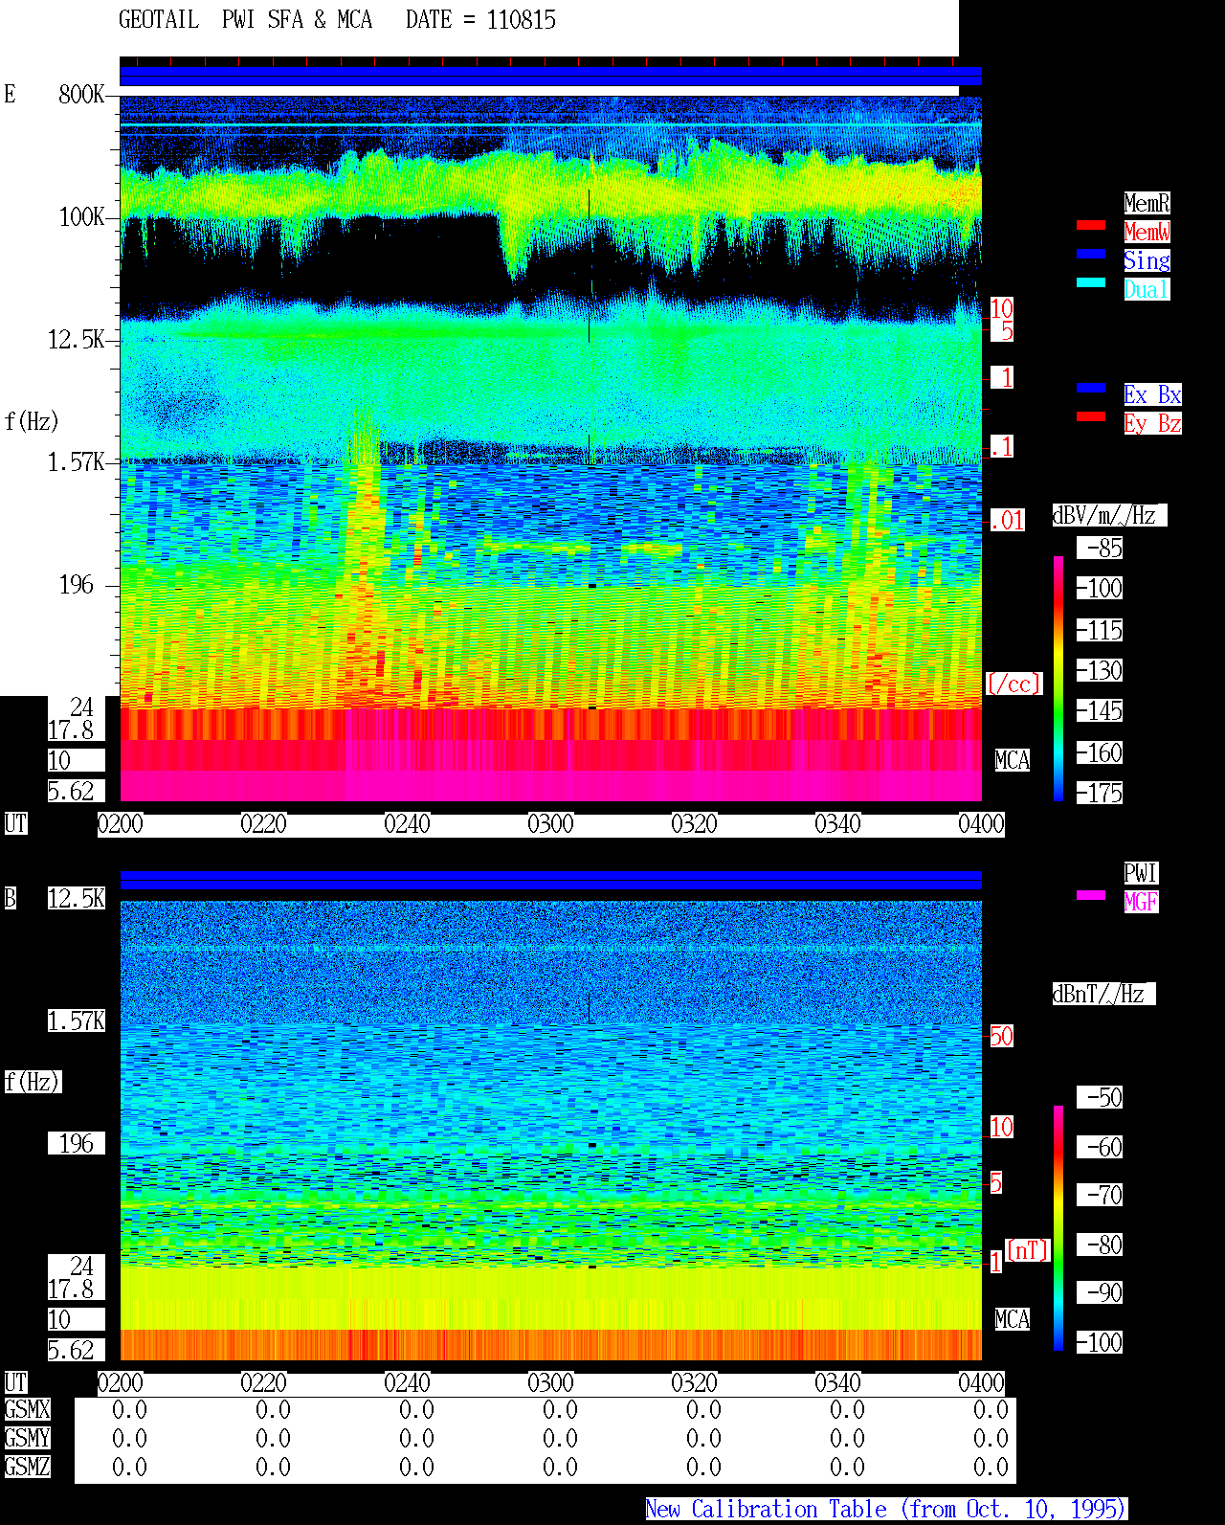Image resolution: width=1225 pixels, height=1525 pixels.
Task: Click the upper MCA label beside E panel
Action: click(x=1012, y=761)
